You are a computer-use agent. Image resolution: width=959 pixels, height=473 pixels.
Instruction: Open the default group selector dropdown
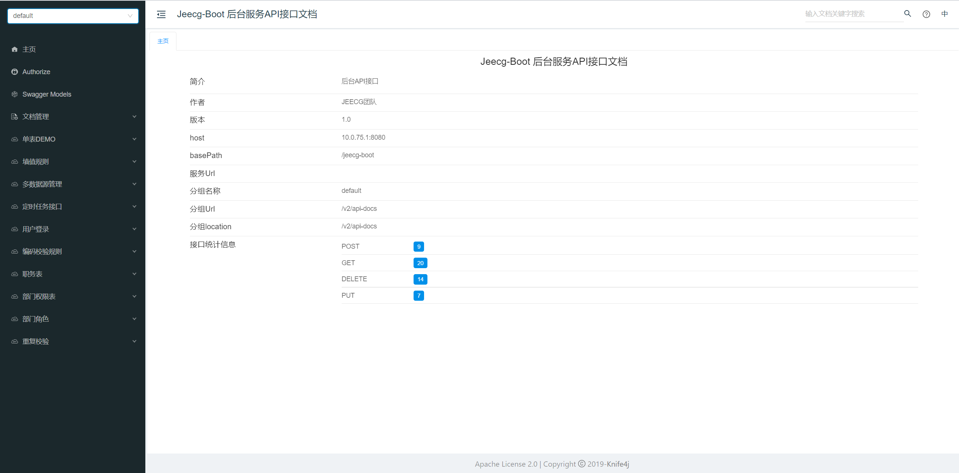tap(73, 16)
